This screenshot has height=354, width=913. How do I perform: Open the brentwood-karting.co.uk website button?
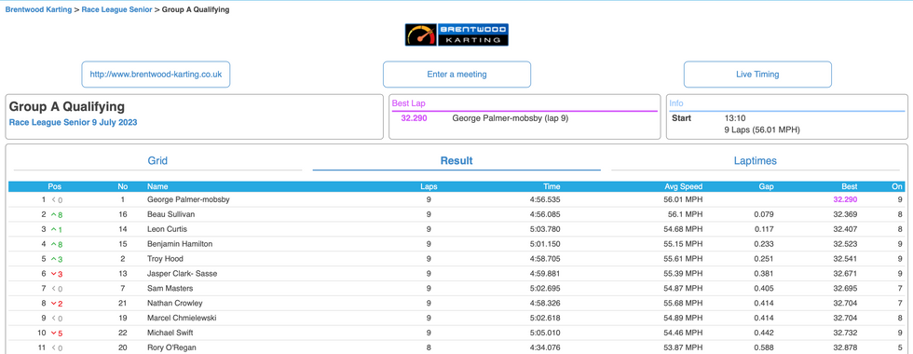[x=156, y=75]
